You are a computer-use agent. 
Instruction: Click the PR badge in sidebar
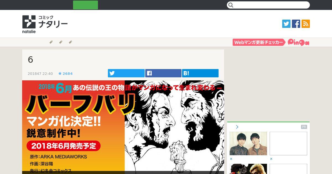(304, 127)
